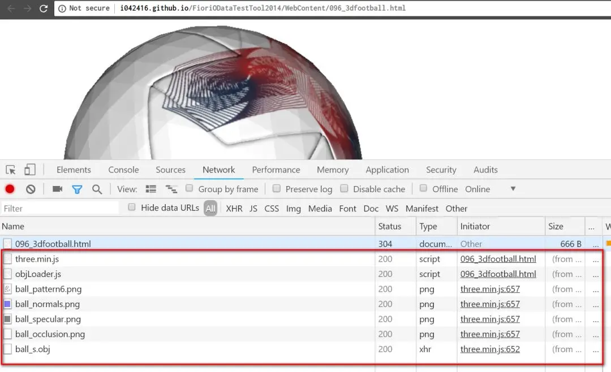Click the red record network log button
The height and width of the screenshot is (372, 611).
coord(10,189)
